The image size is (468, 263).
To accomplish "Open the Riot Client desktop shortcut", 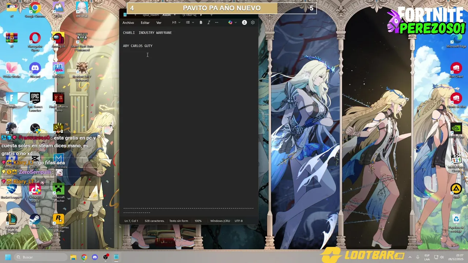I will pos(456,70).
